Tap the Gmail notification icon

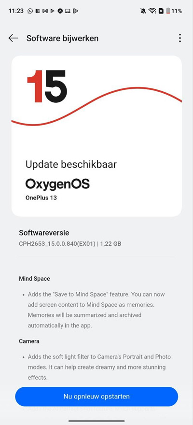[x=45, y=11]
